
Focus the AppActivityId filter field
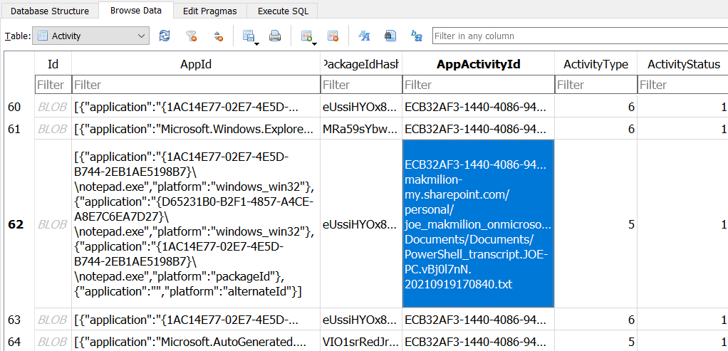[x=478, y=85]
